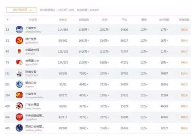Open the 苏州公安微警 account name link
Viewport: 196px width, 137px height.
35,127
